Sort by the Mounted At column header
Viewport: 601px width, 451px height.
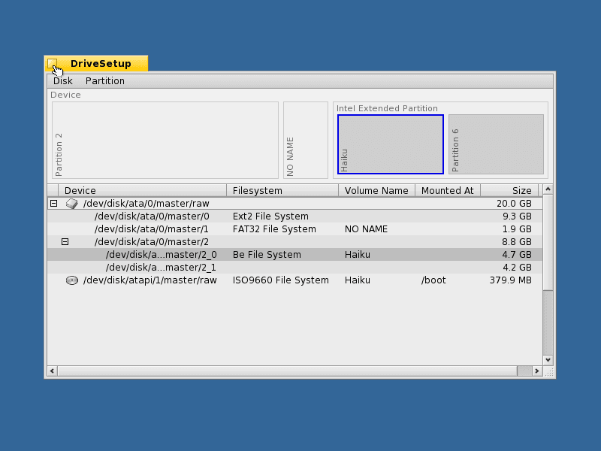click(448, 191)
